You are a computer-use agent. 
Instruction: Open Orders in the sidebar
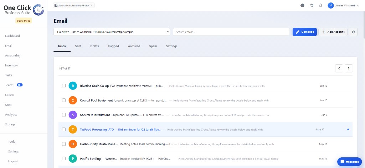coord(10,95)
